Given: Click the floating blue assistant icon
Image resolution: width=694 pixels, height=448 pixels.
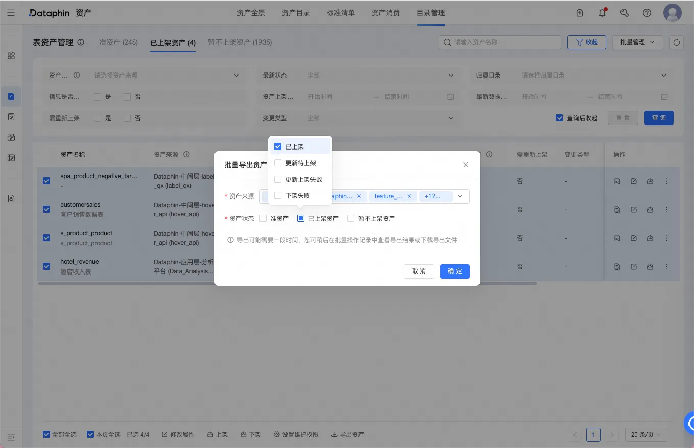Looking at the screenshot, I should click(689, 422).
